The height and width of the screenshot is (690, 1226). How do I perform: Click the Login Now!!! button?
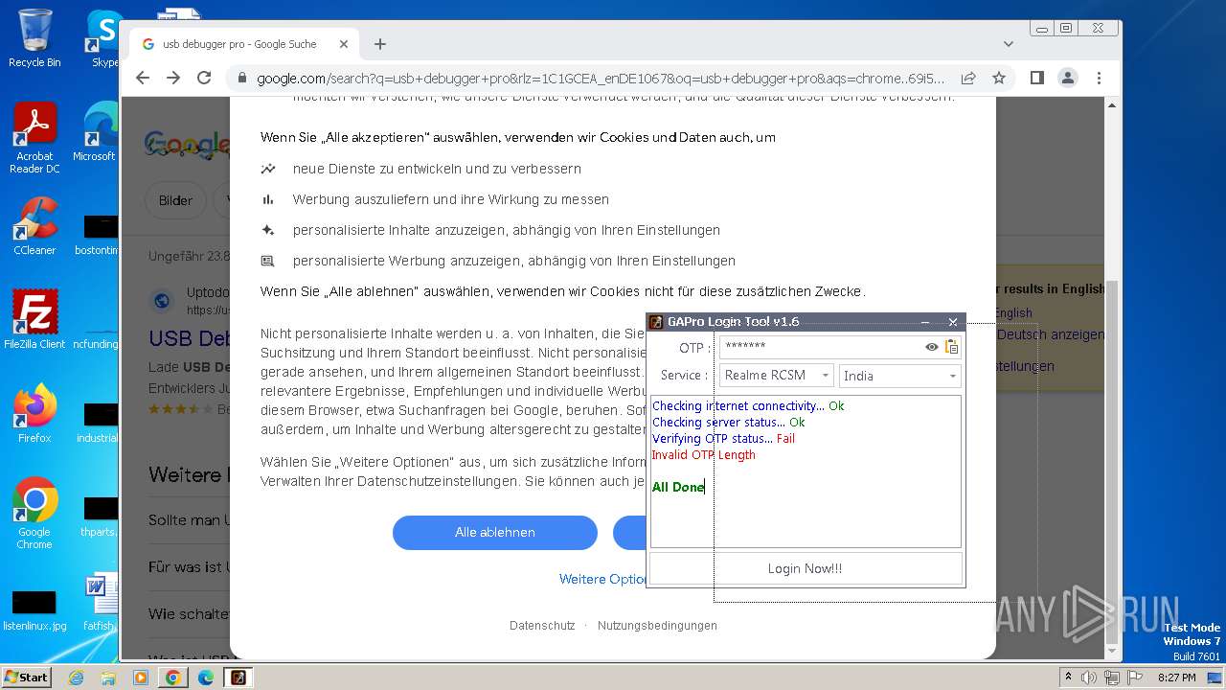pos(806,568)
